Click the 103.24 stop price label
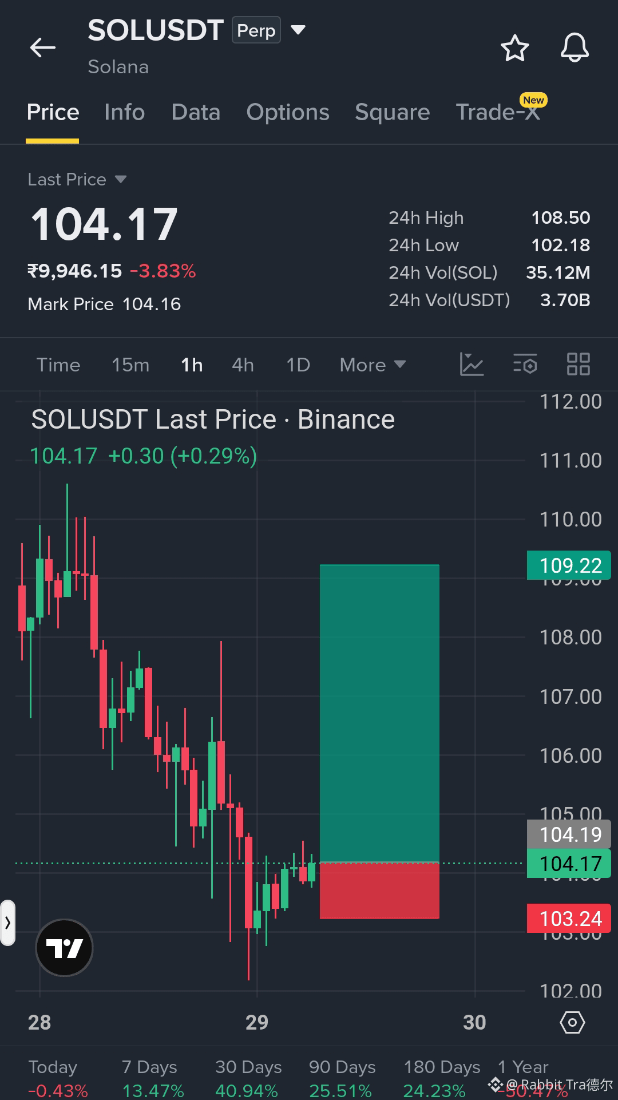Screen dimensions: 618x1100 click(569, 919)
